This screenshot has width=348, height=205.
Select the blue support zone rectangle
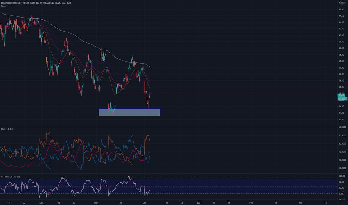click(130, 112)
